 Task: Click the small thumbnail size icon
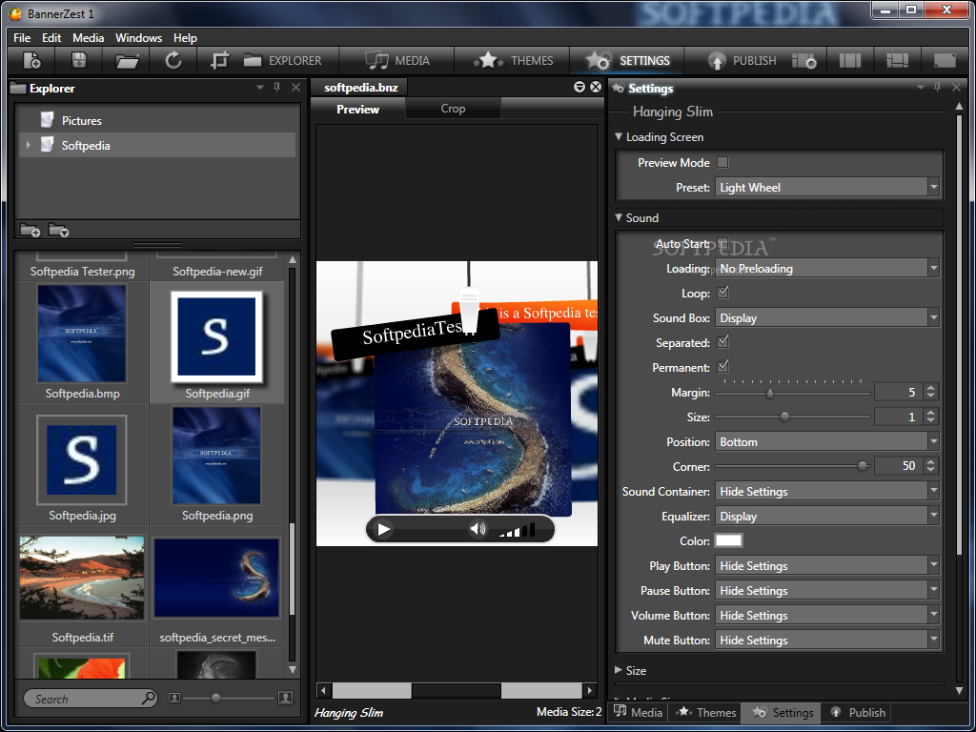pyautogui.click(x=174, y=699)
